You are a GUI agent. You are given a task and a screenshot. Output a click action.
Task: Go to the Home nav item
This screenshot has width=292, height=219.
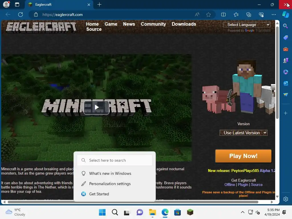92,24
